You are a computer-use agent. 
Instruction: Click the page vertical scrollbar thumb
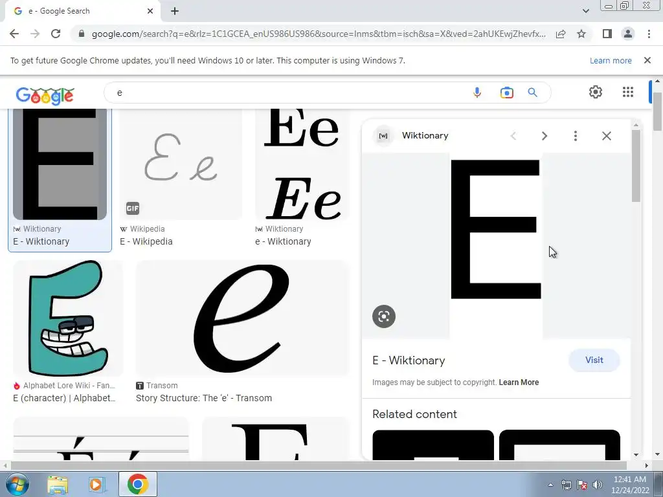pyautogui.click(x=658, y=111)
